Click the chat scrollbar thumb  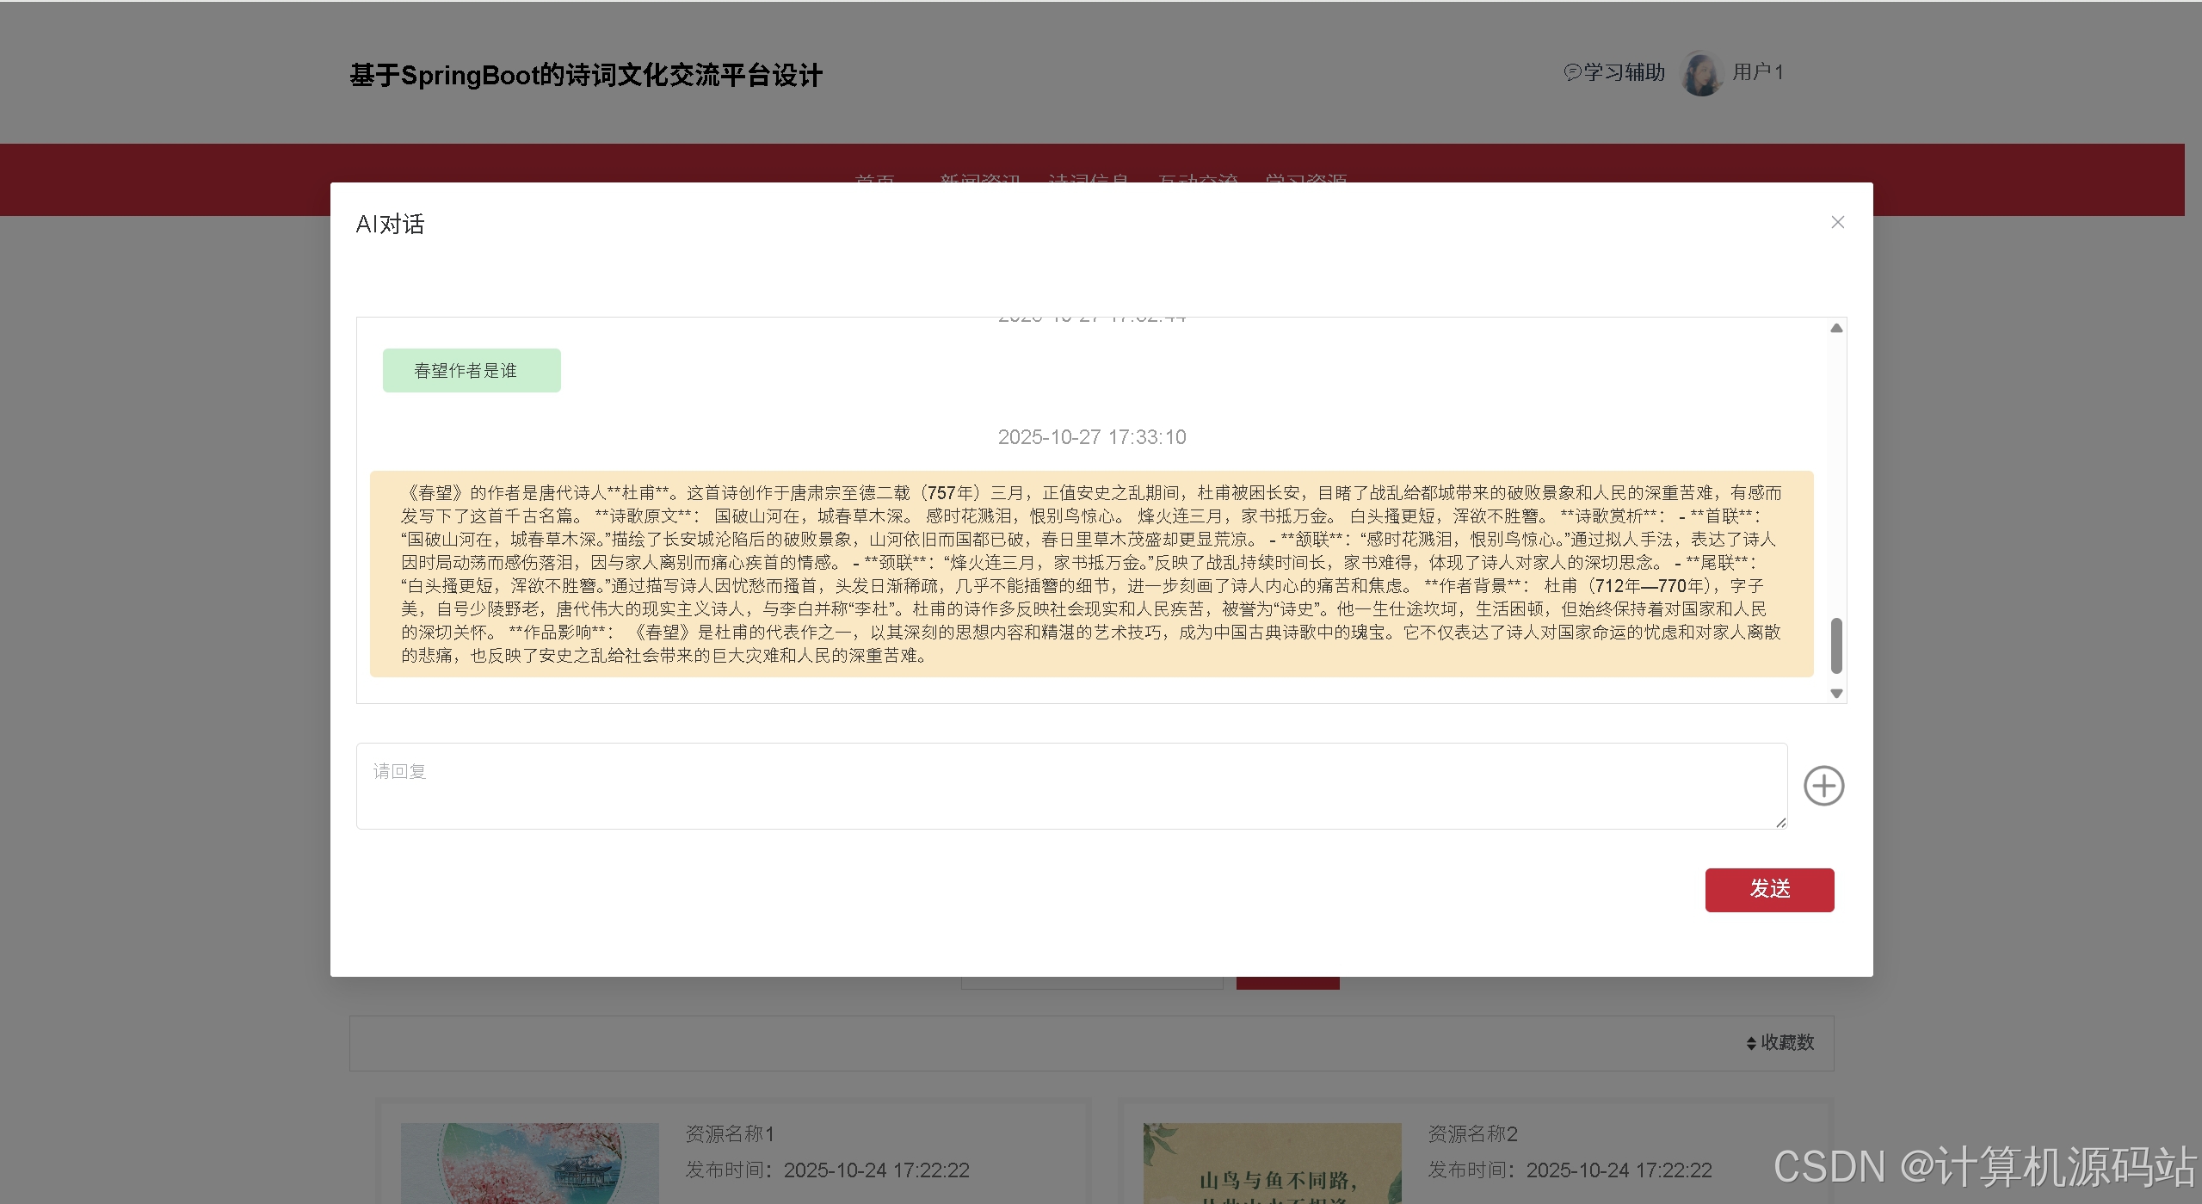[x=1836, y=645]
